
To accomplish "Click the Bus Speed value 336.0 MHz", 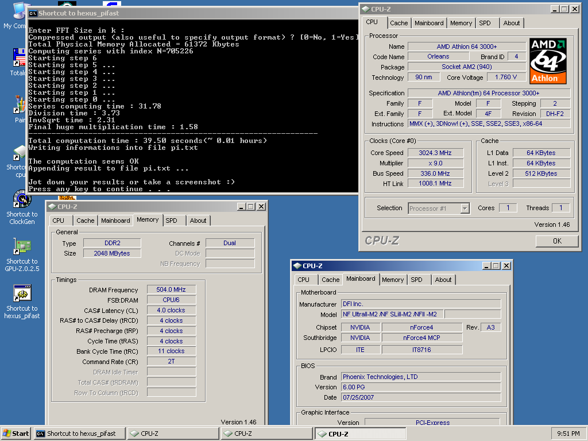I will click(x=435, y=173).
